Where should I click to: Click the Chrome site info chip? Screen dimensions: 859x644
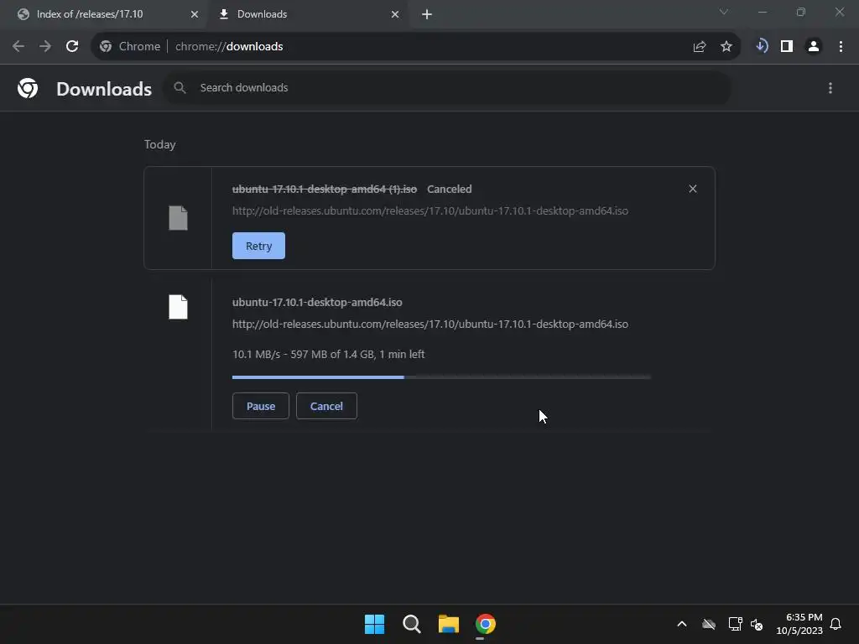pos(130,47)
